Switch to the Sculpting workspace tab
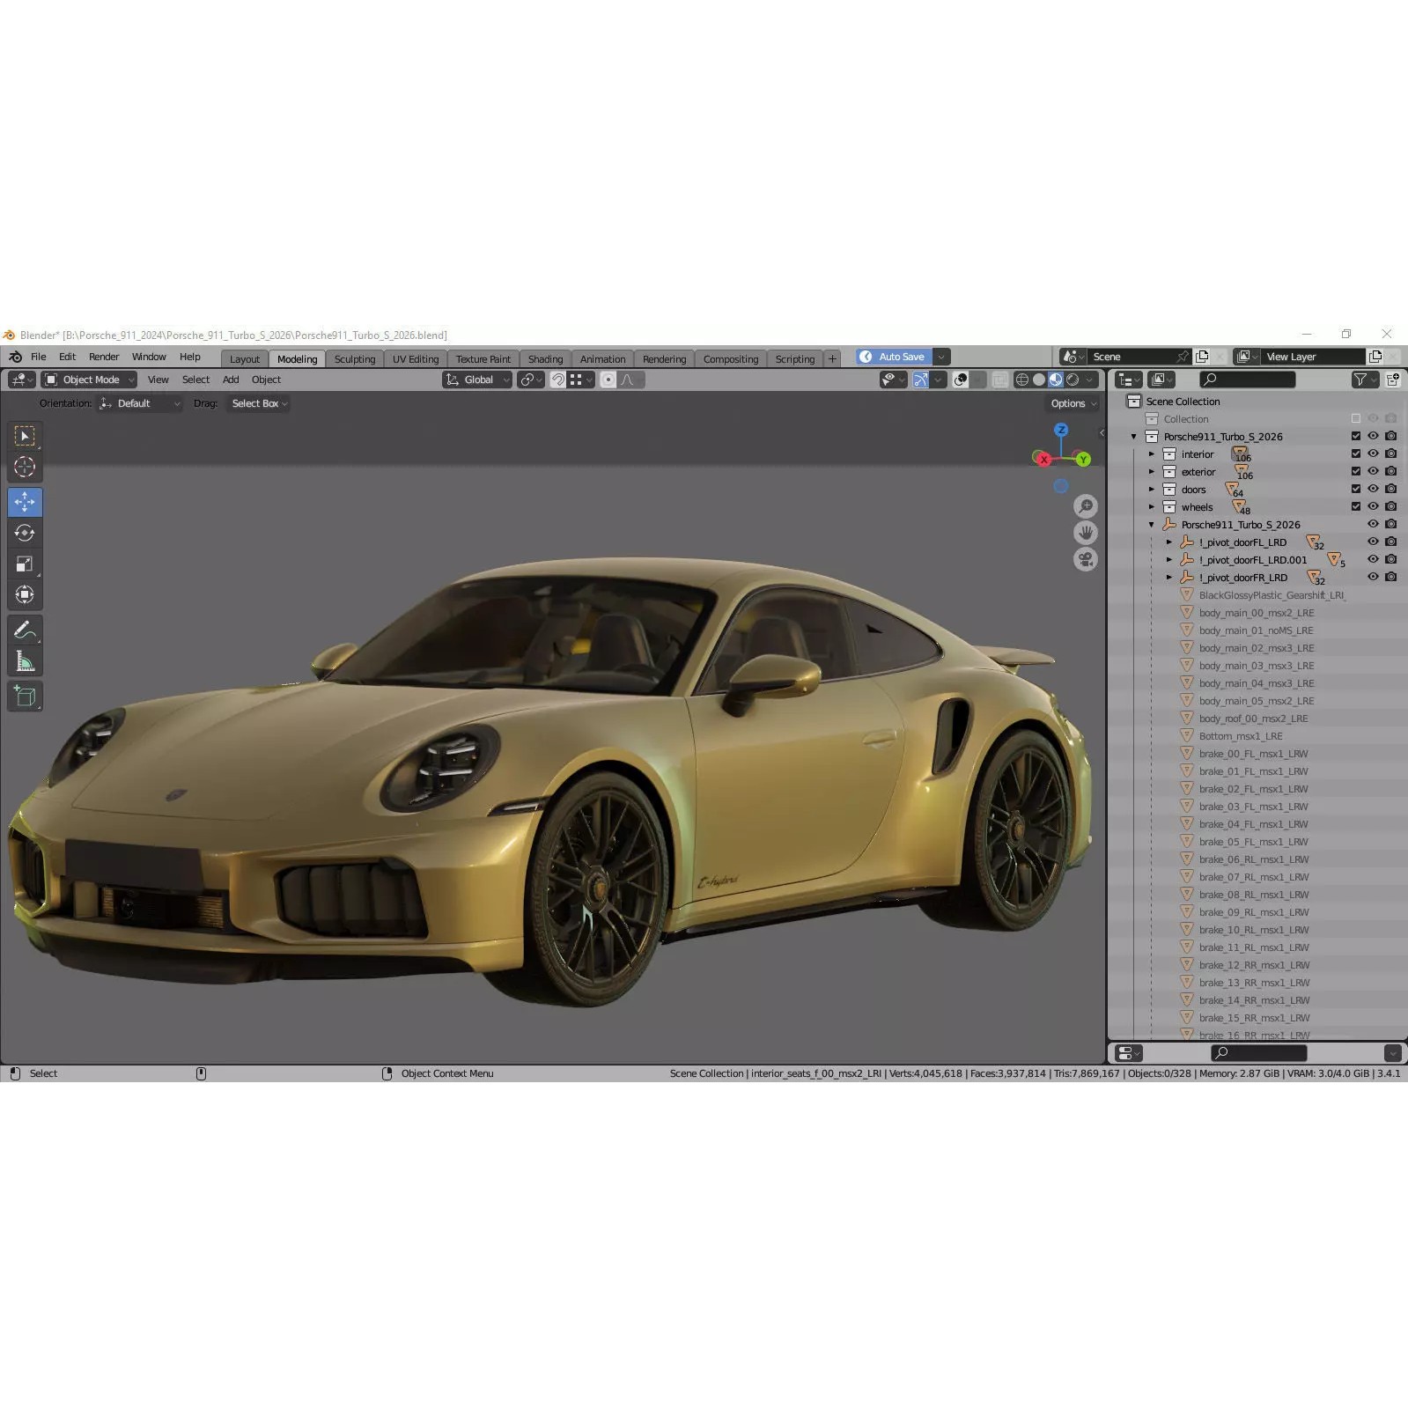The image size is (1408, 1408). tap(355, 359)
